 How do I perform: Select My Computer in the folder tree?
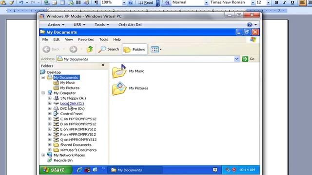point(65,93)
